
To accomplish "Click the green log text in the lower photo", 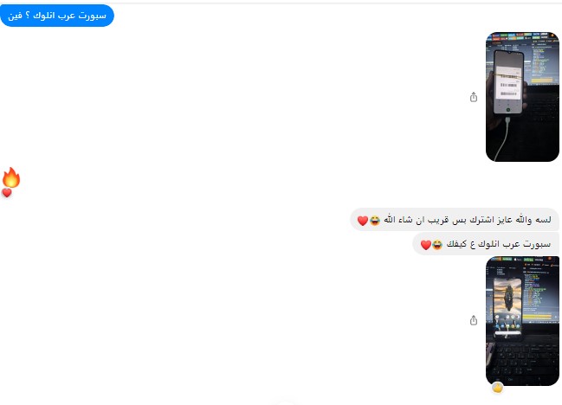I will point(534,292).
